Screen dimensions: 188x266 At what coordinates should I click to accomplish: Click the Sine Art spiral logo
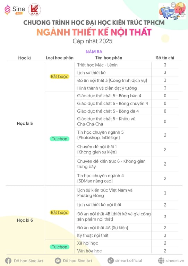(x=7, y=10)
